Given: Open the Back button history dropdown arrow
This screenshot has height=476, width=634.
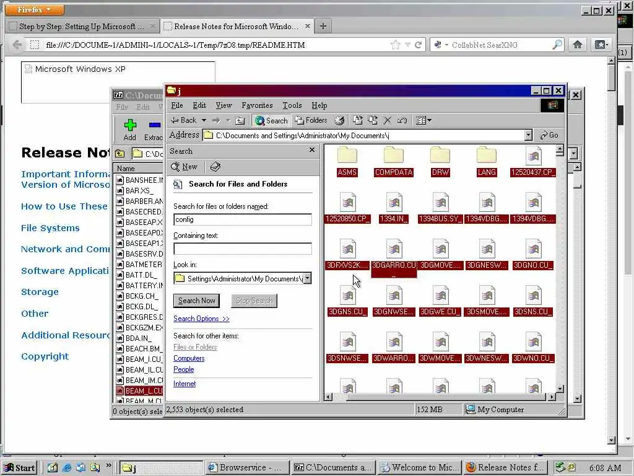Looking at the screenshot, I should click(204, 120).
